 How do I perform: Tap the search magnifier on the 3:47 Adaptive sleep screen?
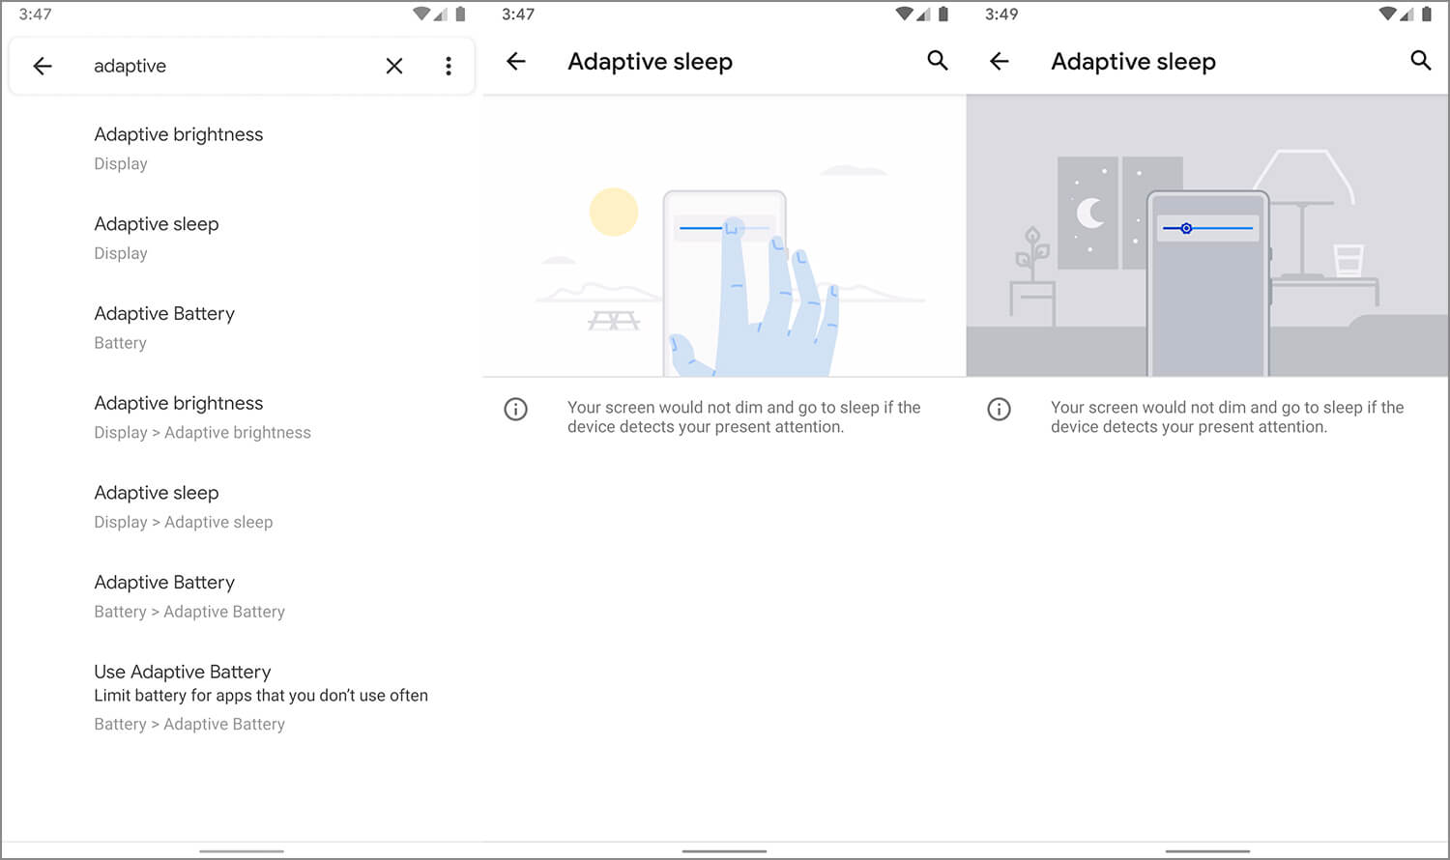(937, 61)
